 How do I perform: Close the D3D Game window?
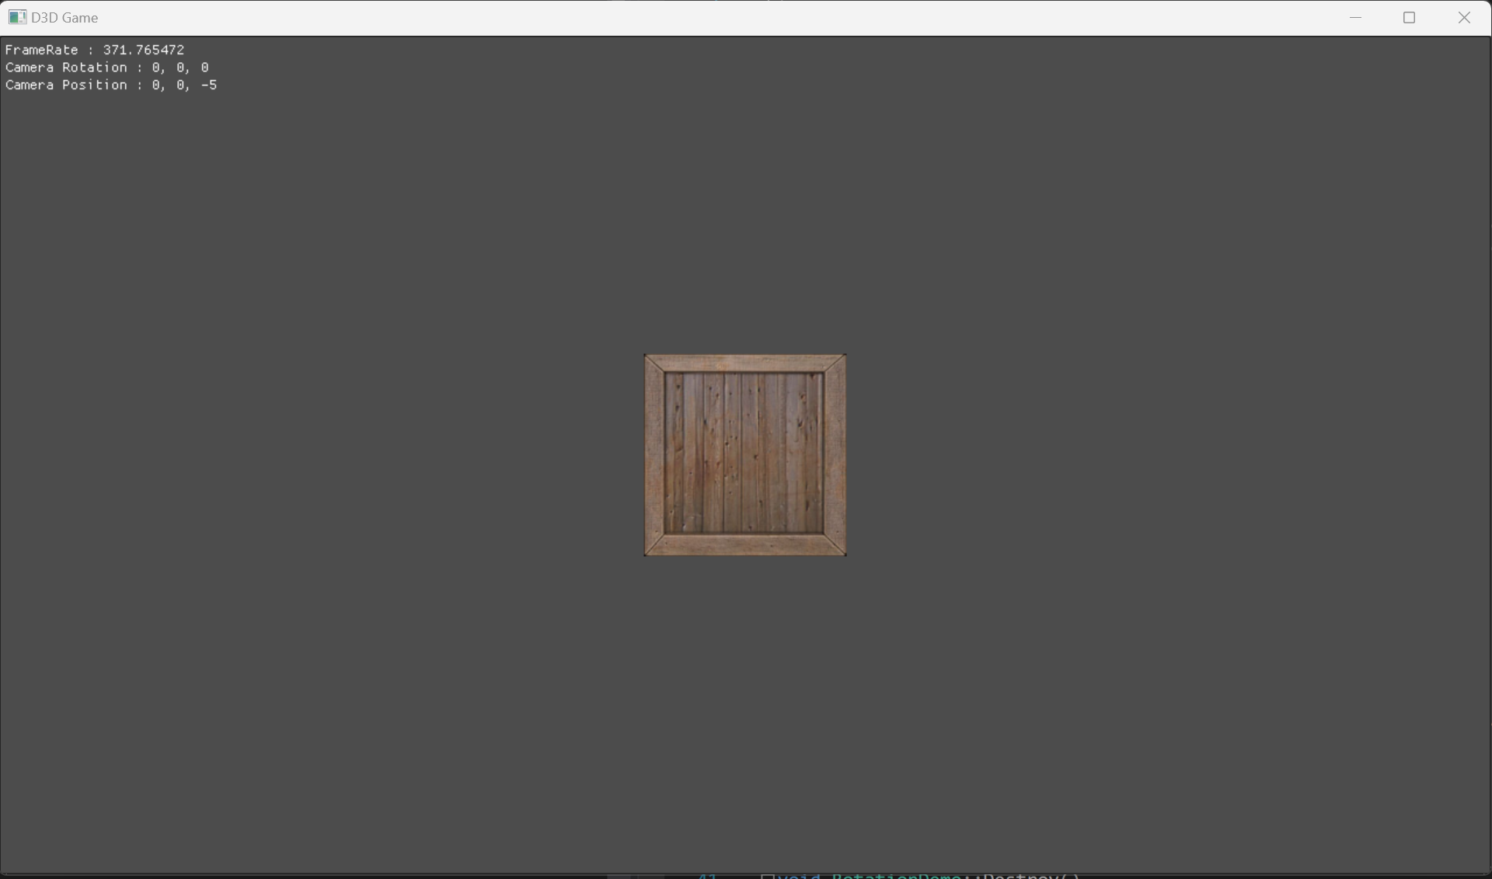[x=1464, y=17]
